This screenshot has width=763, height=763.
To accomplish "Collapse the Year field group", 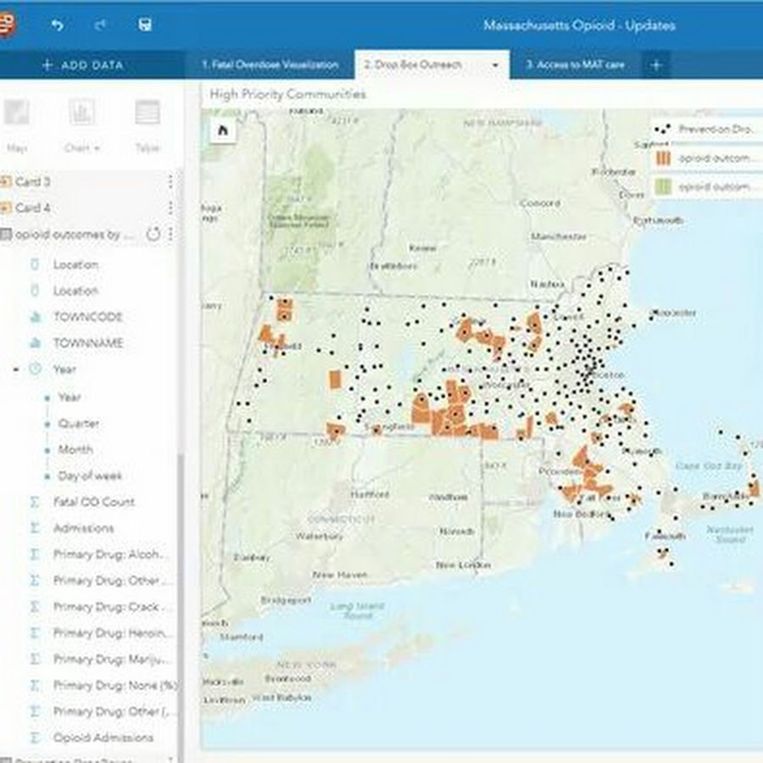I will (16, 370).
